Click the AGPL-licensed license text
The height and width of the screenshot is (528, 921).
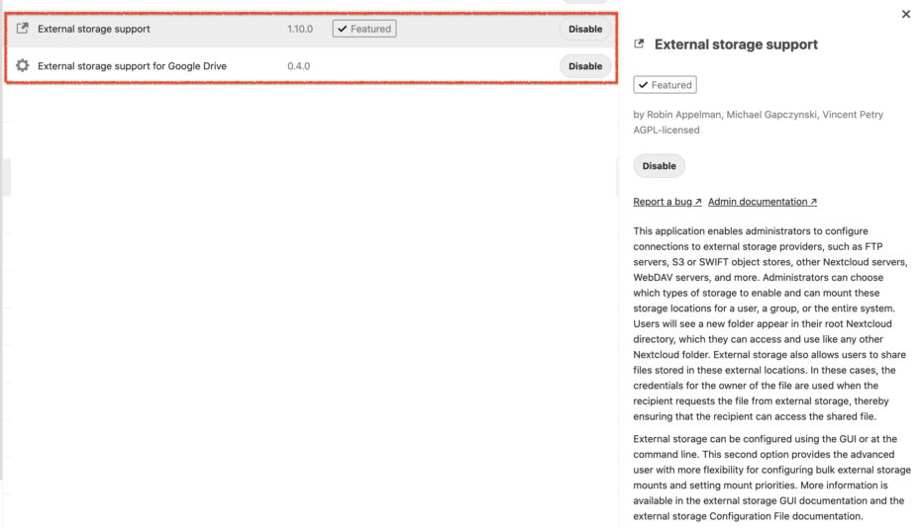pyautogui.click(x=666, y=130)
